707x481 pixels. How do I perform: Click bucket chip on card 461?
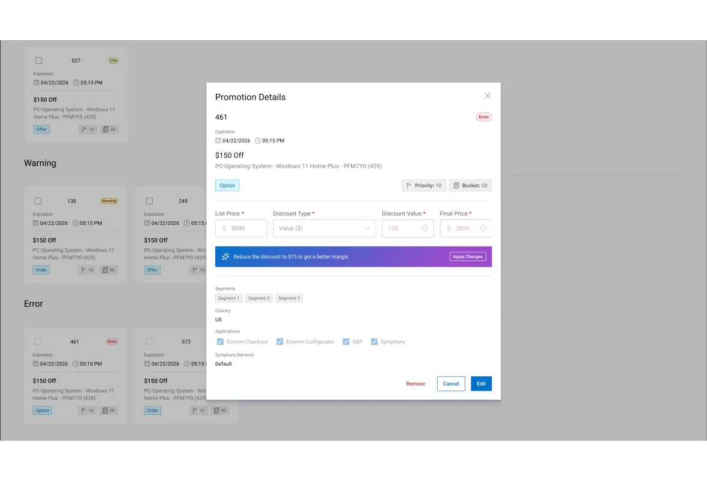click(x=108, y=411)
